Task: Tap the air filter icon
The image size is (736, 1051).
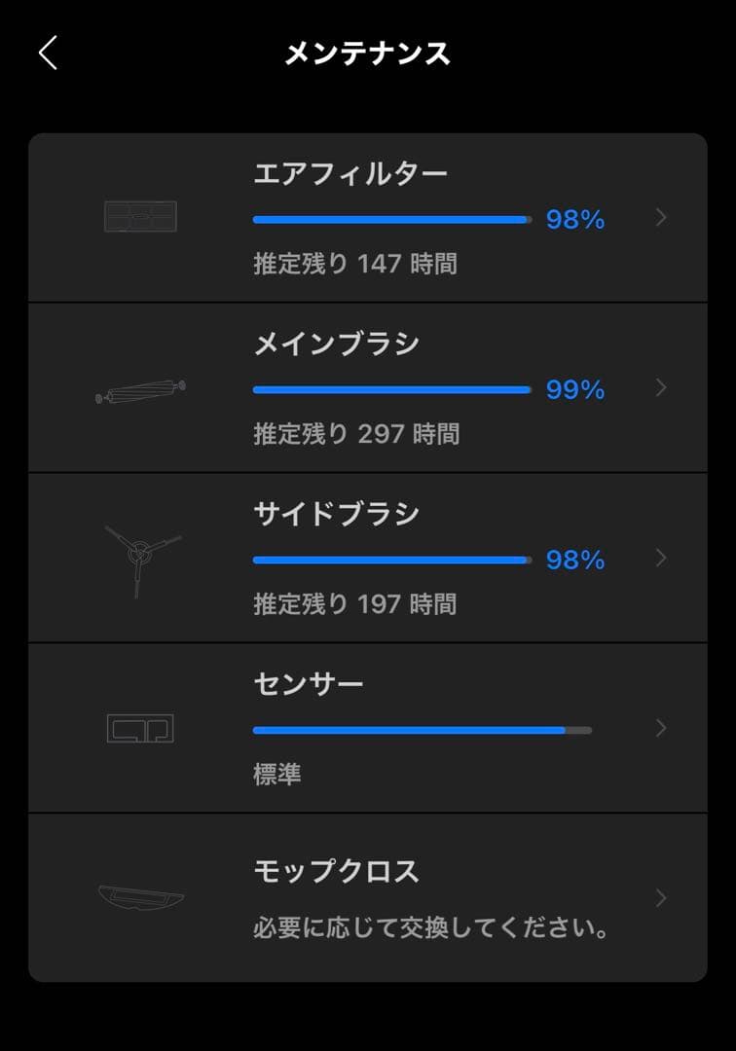Action: click(140, 217)
